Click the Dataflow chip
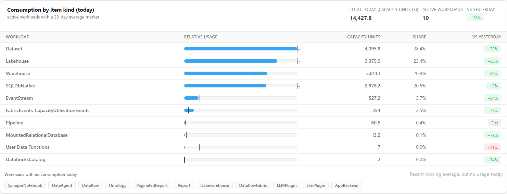Screen dimensions: 507x194 pos(91,185)
